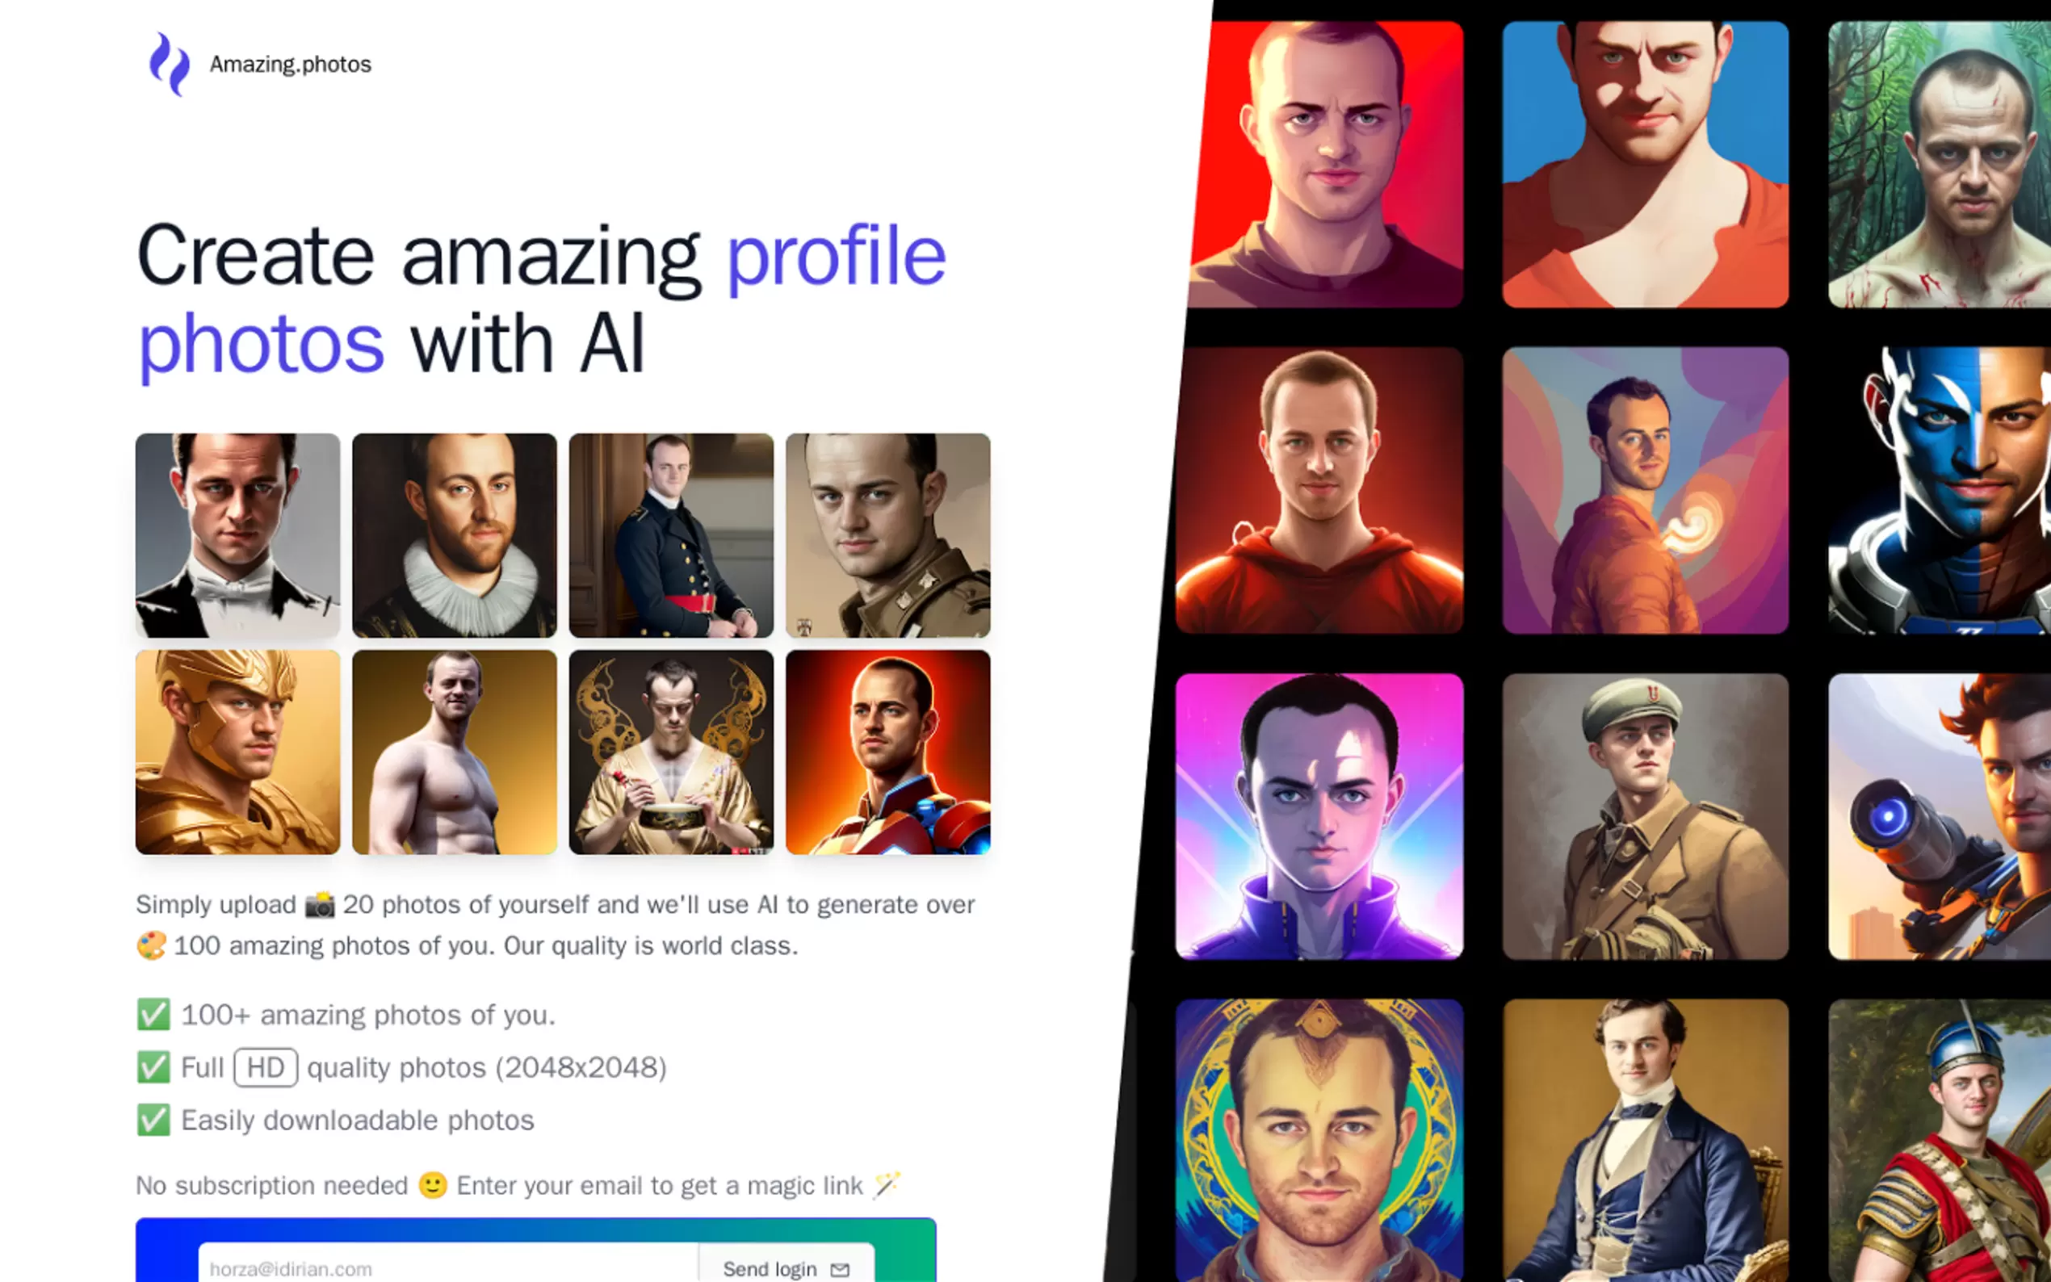View the half-blue face portrait

pyautogui.click(x=1940, y=490)
